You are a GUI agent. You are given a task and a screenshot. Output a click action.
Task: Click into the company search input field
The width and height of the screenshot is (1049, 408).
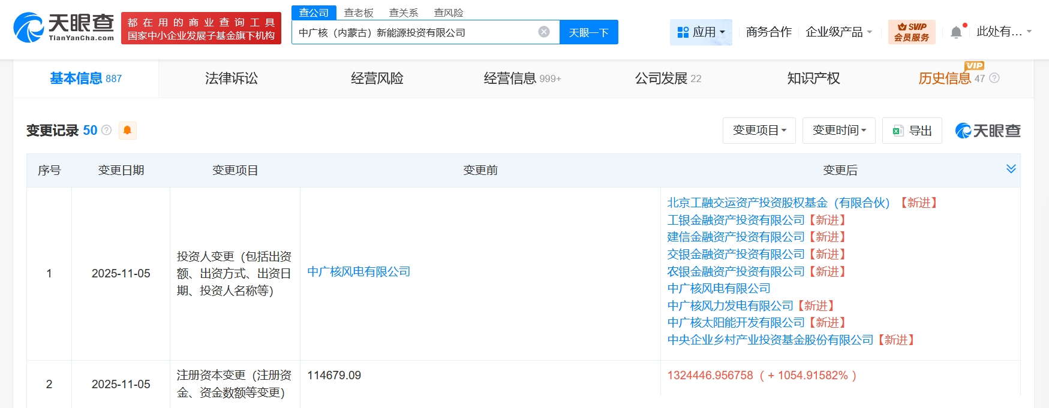(x=414, y=32)
